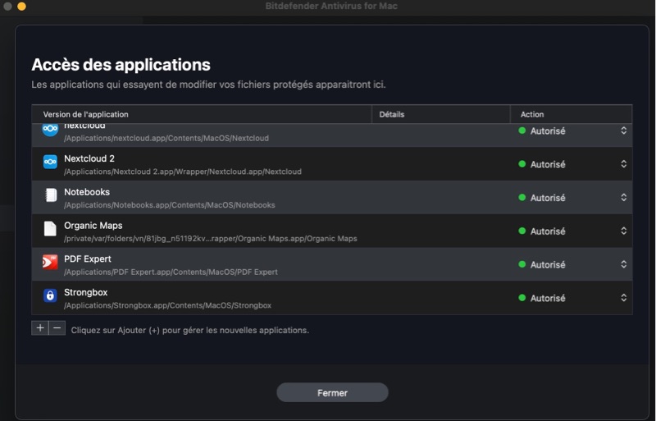Open action dropdown for Notebooks
This screenshot has height=421, width=656.
pos(623,198)
